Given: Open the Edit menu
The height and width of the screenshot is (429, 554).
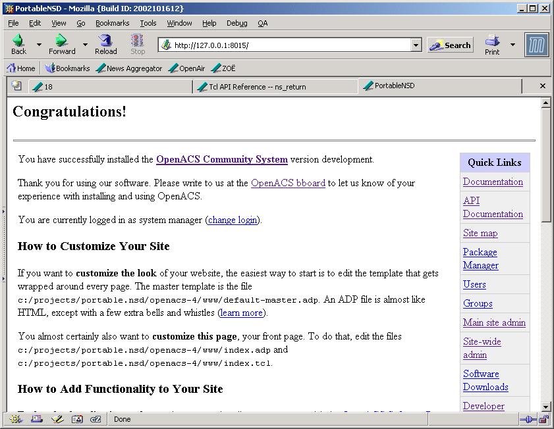Looking at the screenshot, I should (35, 23).
